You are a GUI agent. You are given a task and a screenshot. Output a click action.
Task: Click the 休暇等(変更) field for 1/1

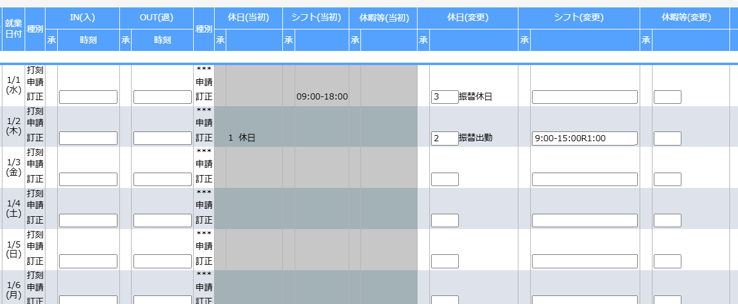coord(667,97)
